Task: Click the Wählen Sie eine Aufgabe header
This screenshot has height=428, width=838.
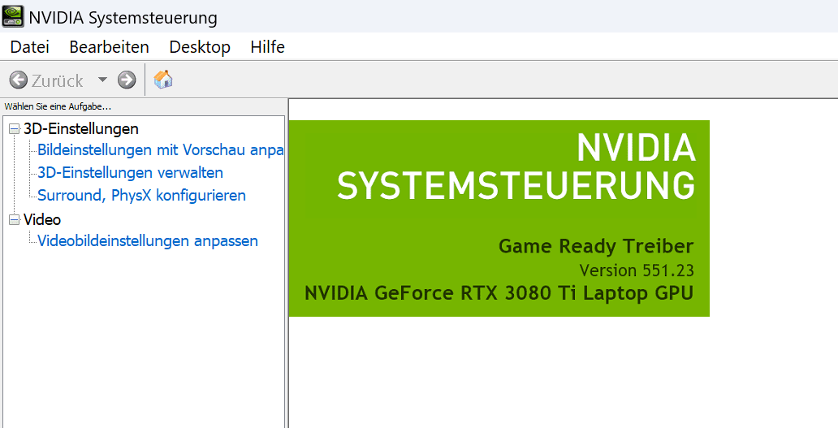Action: pos(58,107)
